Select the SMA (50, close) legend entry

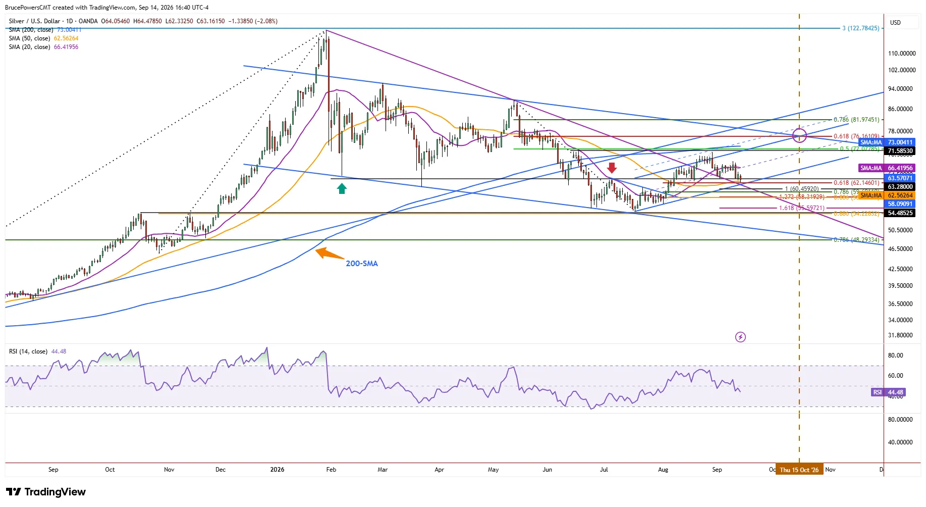(43, 38)
